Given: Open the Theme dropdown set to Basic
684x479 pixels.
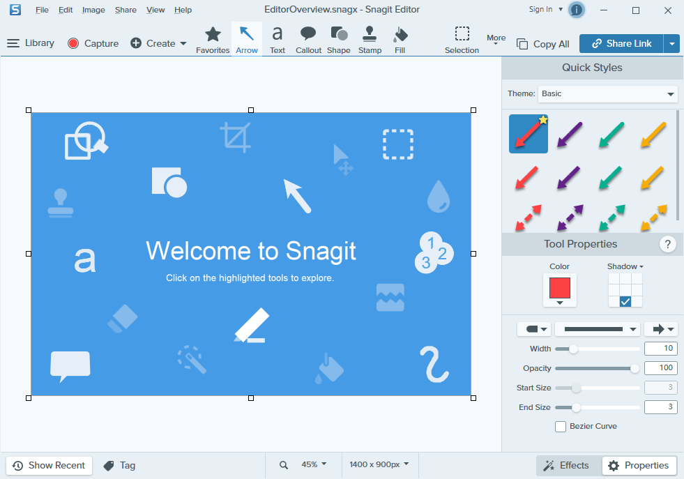Looking at the screenshot, I should point(608,93).
